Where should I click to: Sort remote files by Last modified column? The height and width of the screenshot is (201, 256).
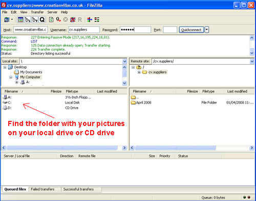239,91
